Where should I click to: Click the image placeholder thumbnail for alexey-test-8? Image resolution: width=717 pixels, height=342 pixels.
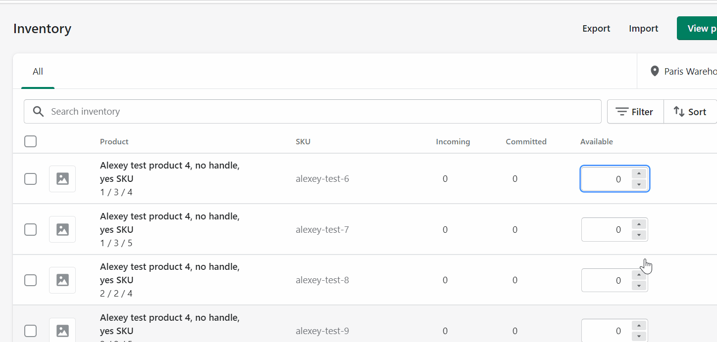62,280
